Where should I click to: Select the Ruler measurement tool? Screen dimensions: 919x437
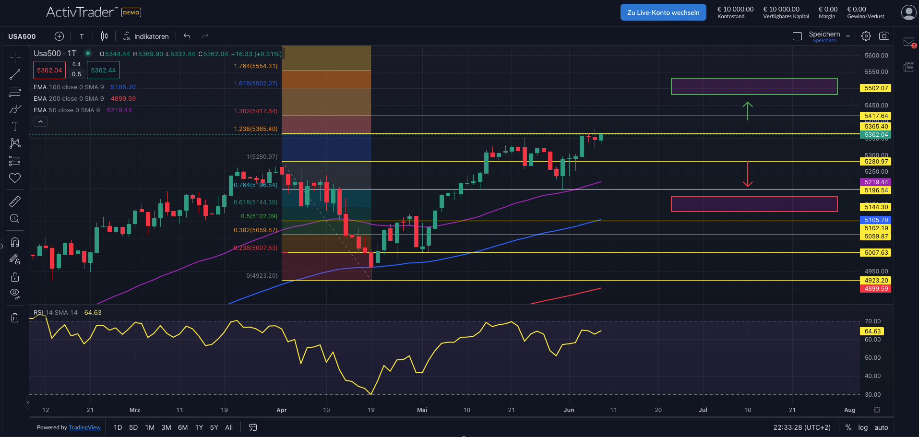15,201
